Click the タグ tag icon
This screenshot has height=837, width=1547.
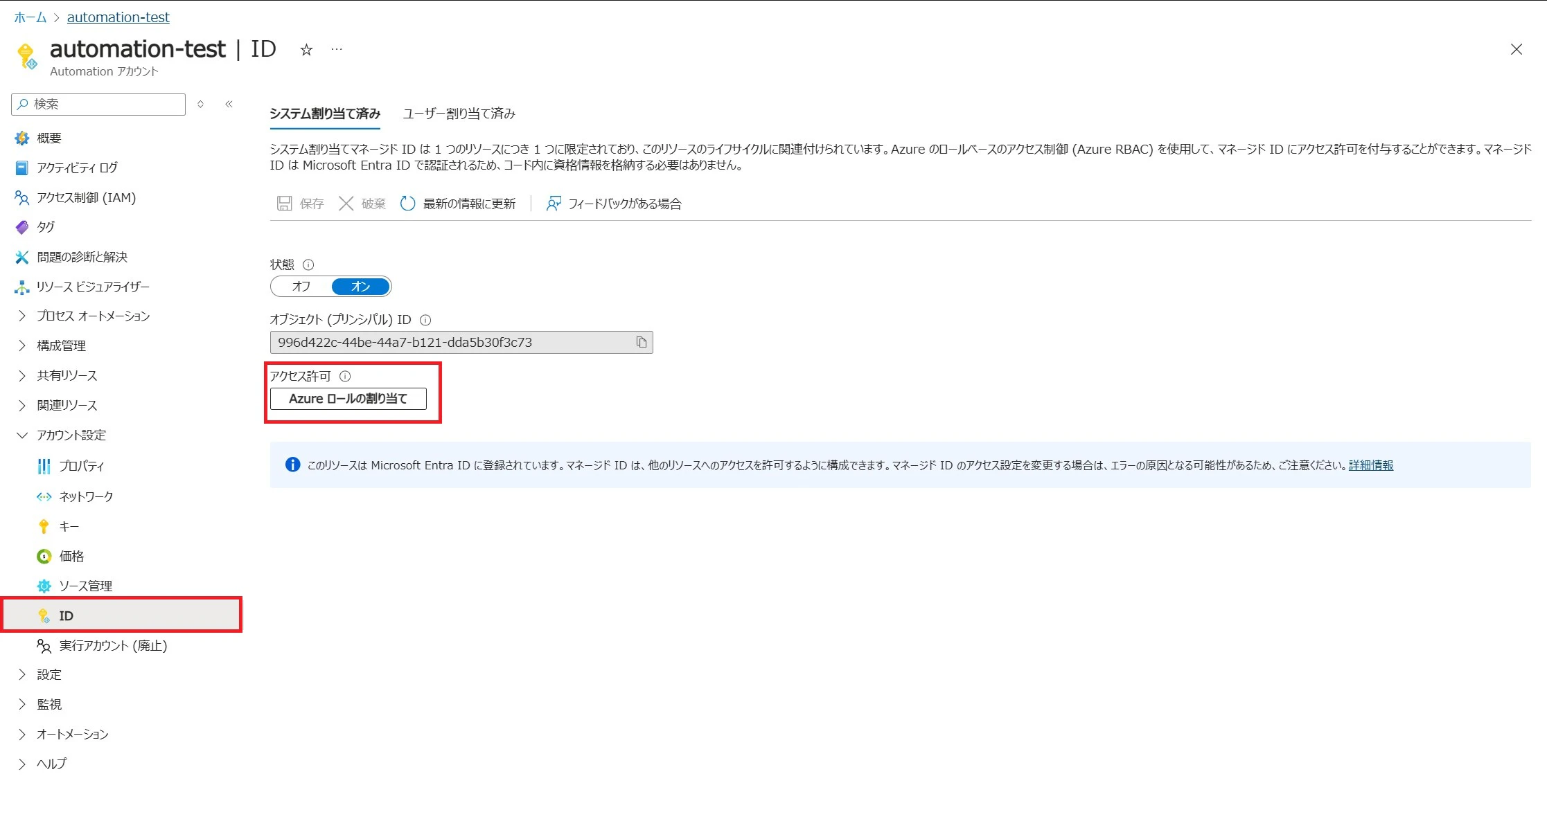pos(22,227)
